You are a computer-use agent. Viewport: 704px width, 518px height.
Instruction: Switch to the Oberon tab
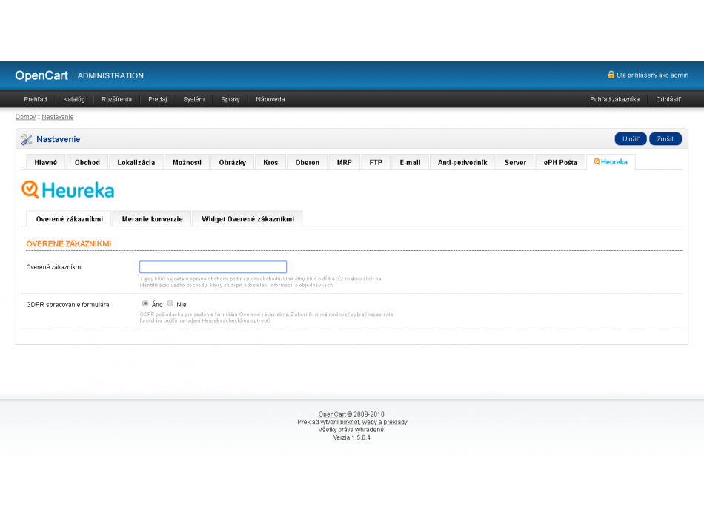(308, 162)
